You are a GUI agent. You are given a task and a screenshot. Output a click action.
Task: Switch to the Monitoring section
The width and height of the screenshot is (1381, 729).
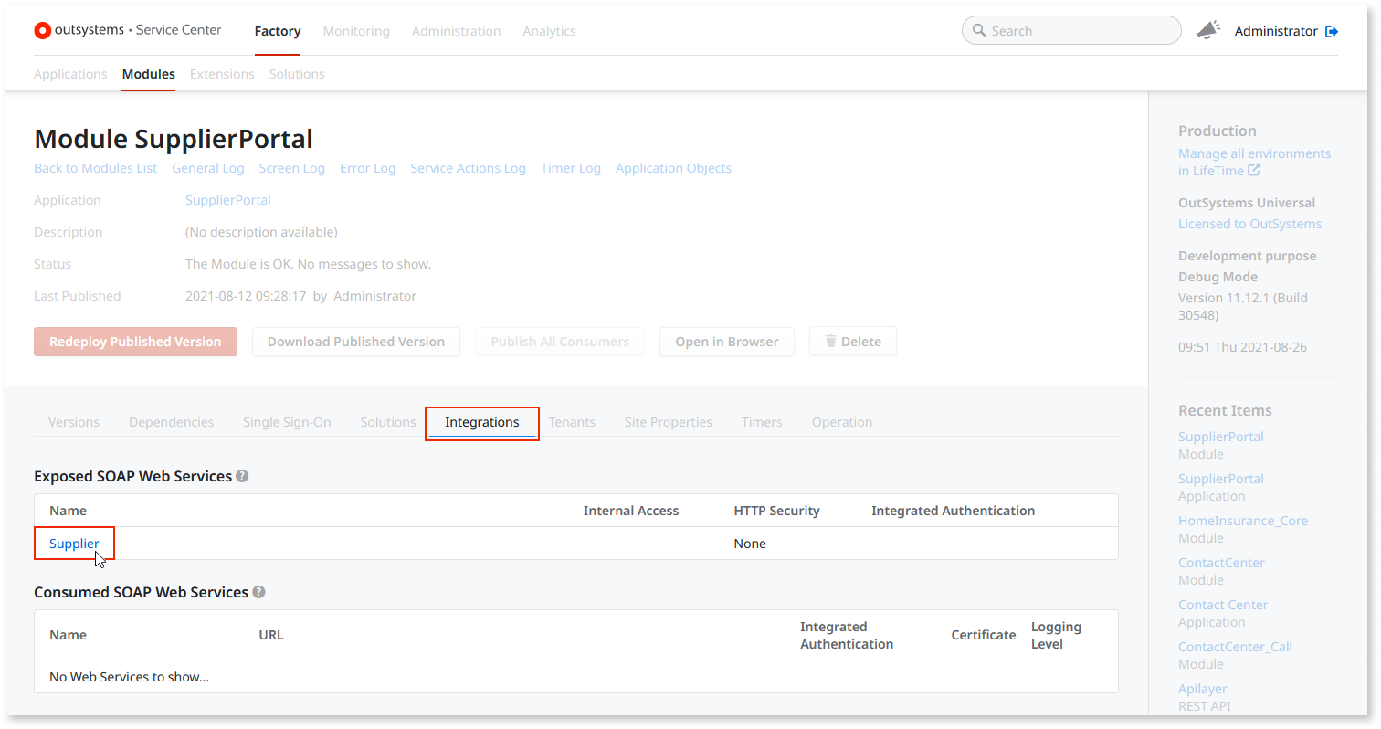tap(356, 31)
